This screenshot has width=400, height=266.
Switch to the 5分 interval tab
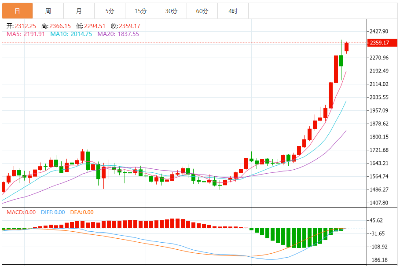click(x=110, y=11)
